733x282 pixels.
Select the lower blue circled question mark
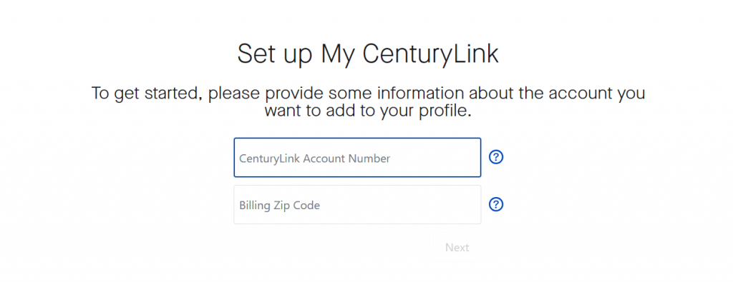point(495,204)
